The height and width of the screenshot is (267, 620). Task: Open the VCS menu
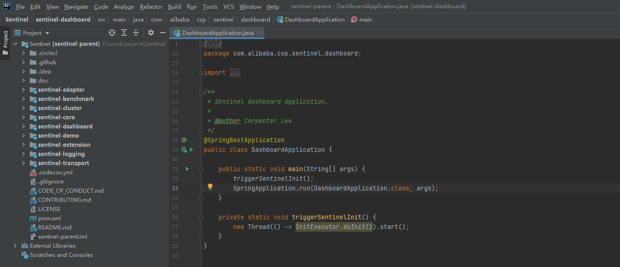[x=229, y=7]
